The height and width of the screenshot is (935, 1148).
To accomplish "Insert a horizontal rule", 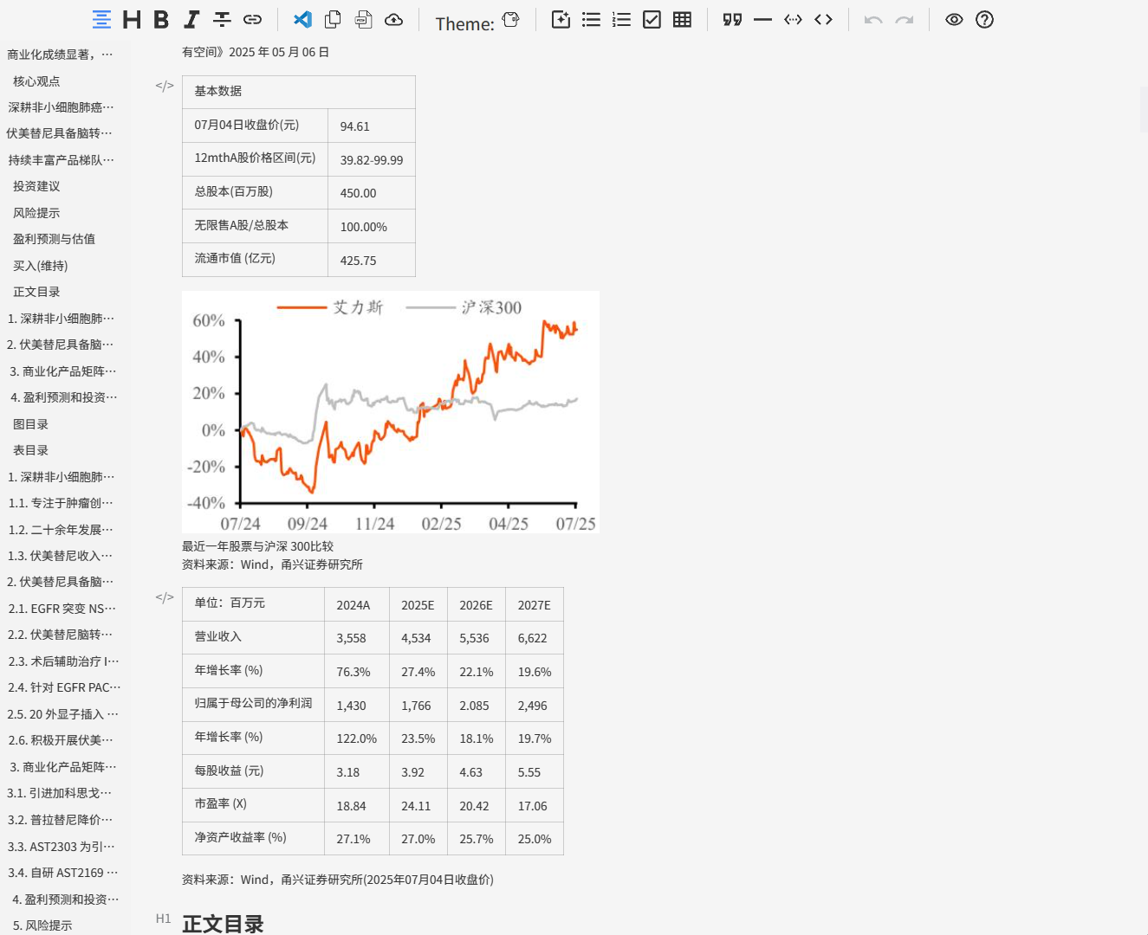I will (762, 19).
